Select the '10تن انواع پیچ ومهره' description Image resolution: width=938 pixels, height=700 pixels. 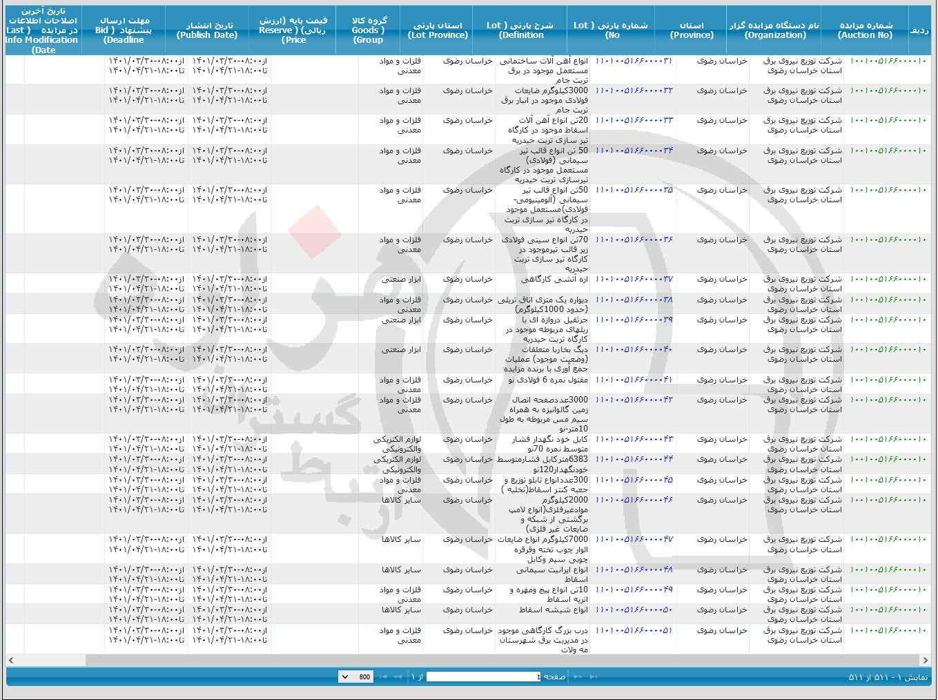(549, 595)
